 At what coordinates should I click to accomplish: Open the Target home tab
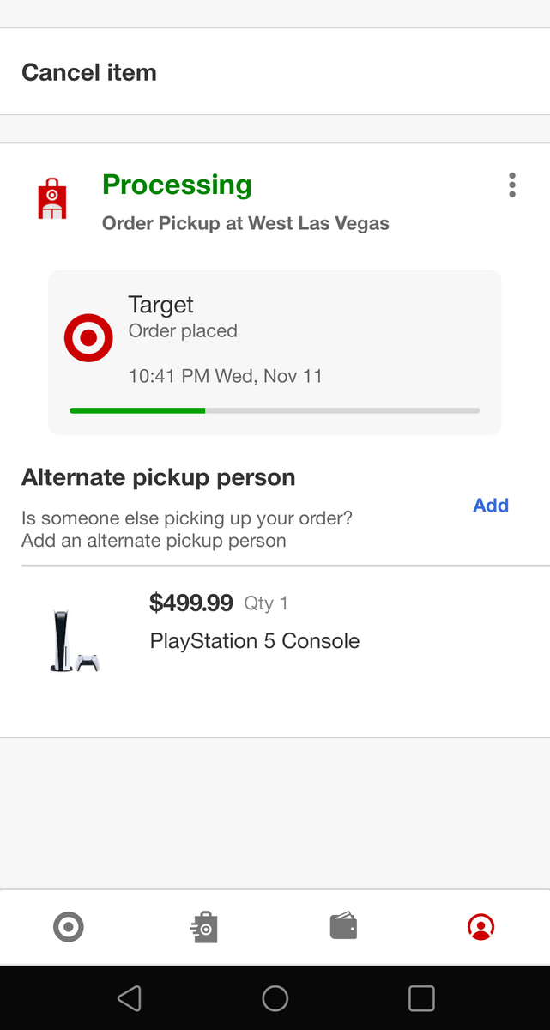[x=69, y=927]
